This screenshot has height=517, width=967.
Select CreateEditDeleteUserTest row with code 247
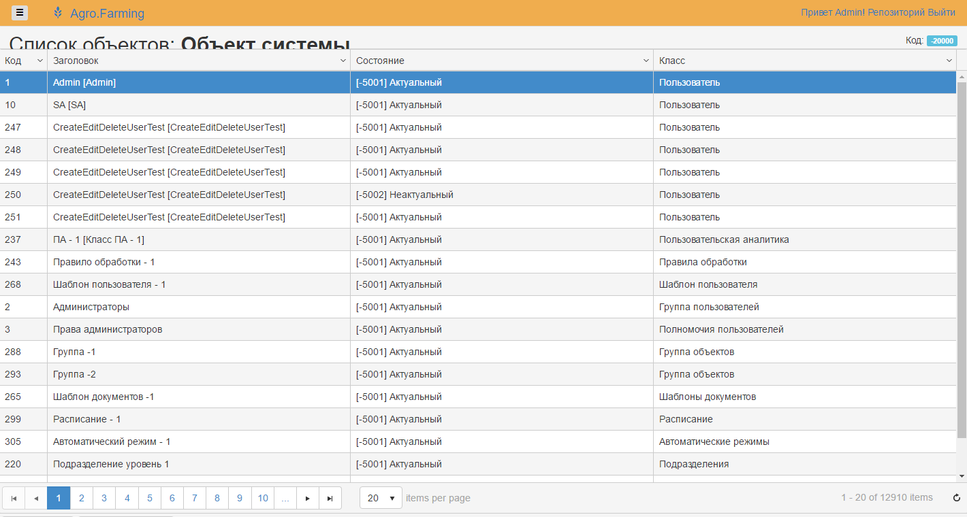tap(478, 127)
